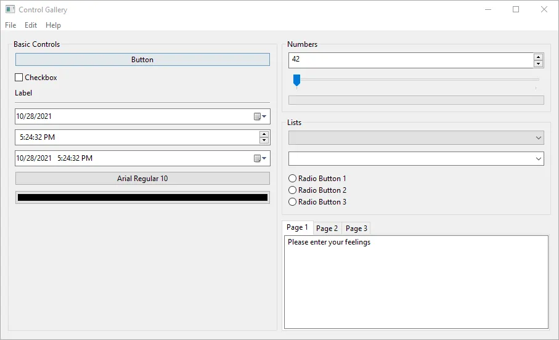Maximize the Control Gallery window
The width and height of the screenshot is (559, 340).
[516, 10]
